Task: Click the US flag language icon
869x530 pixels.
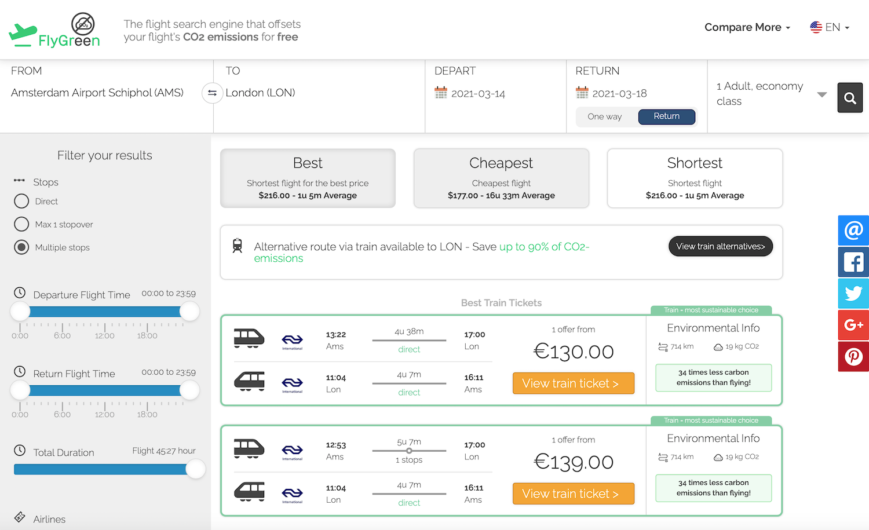Action: (816, 27)
